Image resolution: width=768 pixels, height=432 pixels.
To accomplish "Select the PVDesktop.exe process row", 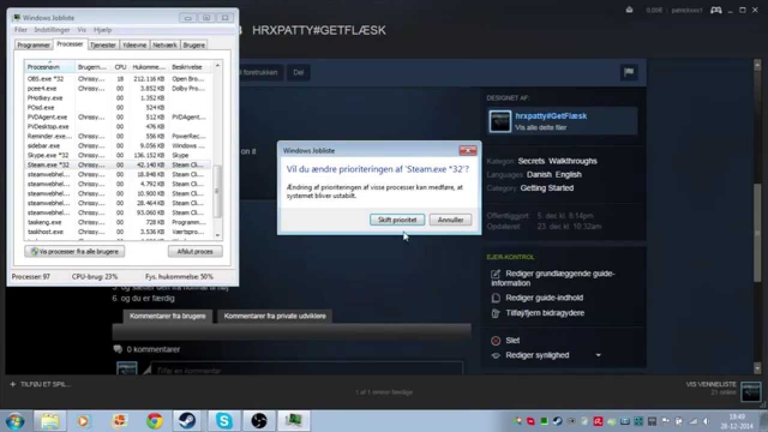I will pyautogui.click(x=118, y=127).
